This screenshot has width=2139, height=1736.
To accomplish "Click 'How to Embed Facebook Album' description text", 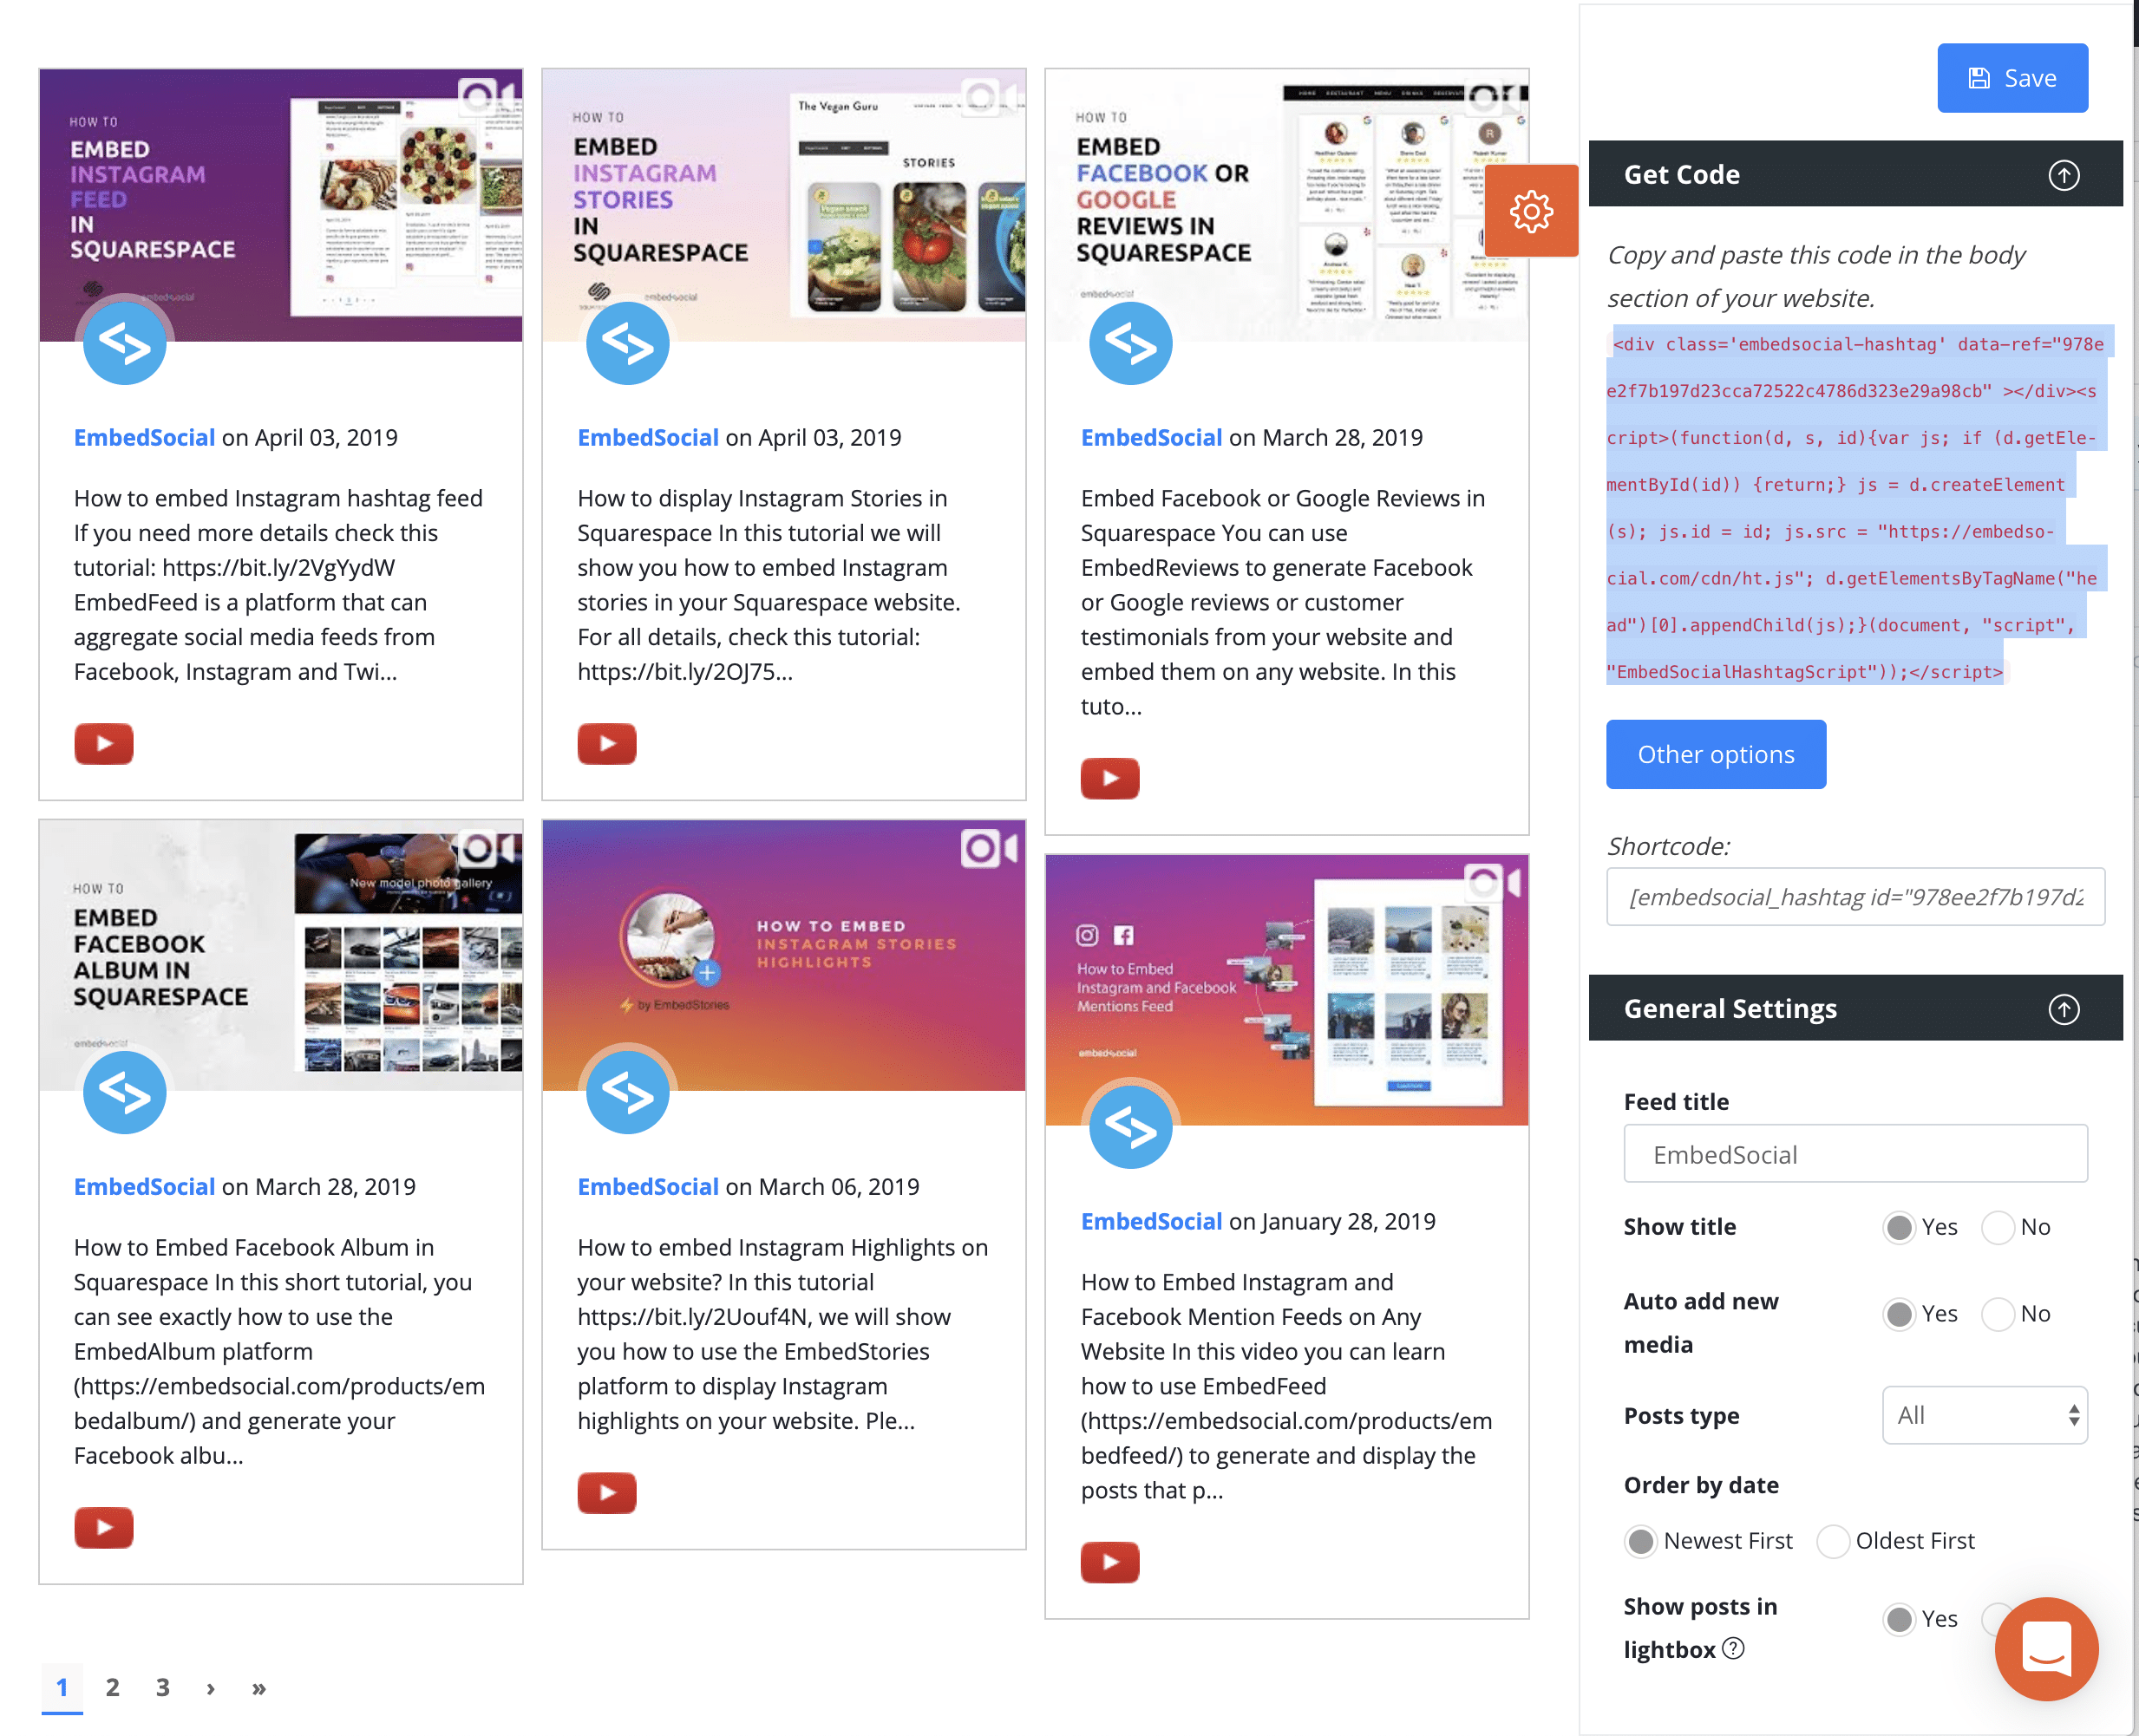I will click(x=279, y=1351).
